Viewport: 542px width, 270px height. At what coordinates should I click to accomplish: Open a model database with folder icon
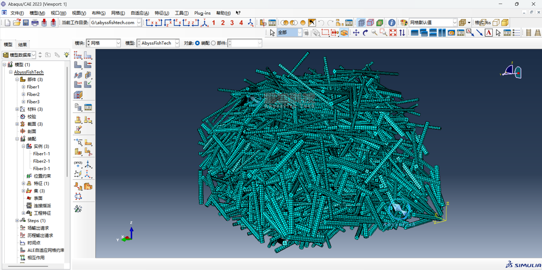point(17,23)
